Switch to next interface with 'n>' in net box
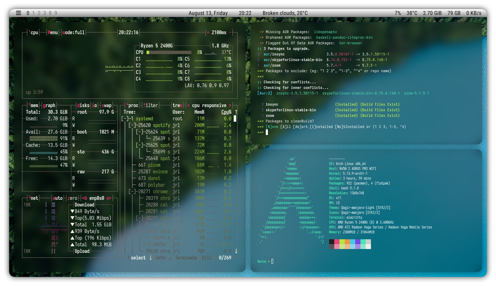 [109, 198]
